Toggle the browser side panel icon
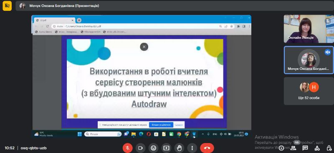The width and height of the screenshot is (334, 153). click(x=244, y=26)
